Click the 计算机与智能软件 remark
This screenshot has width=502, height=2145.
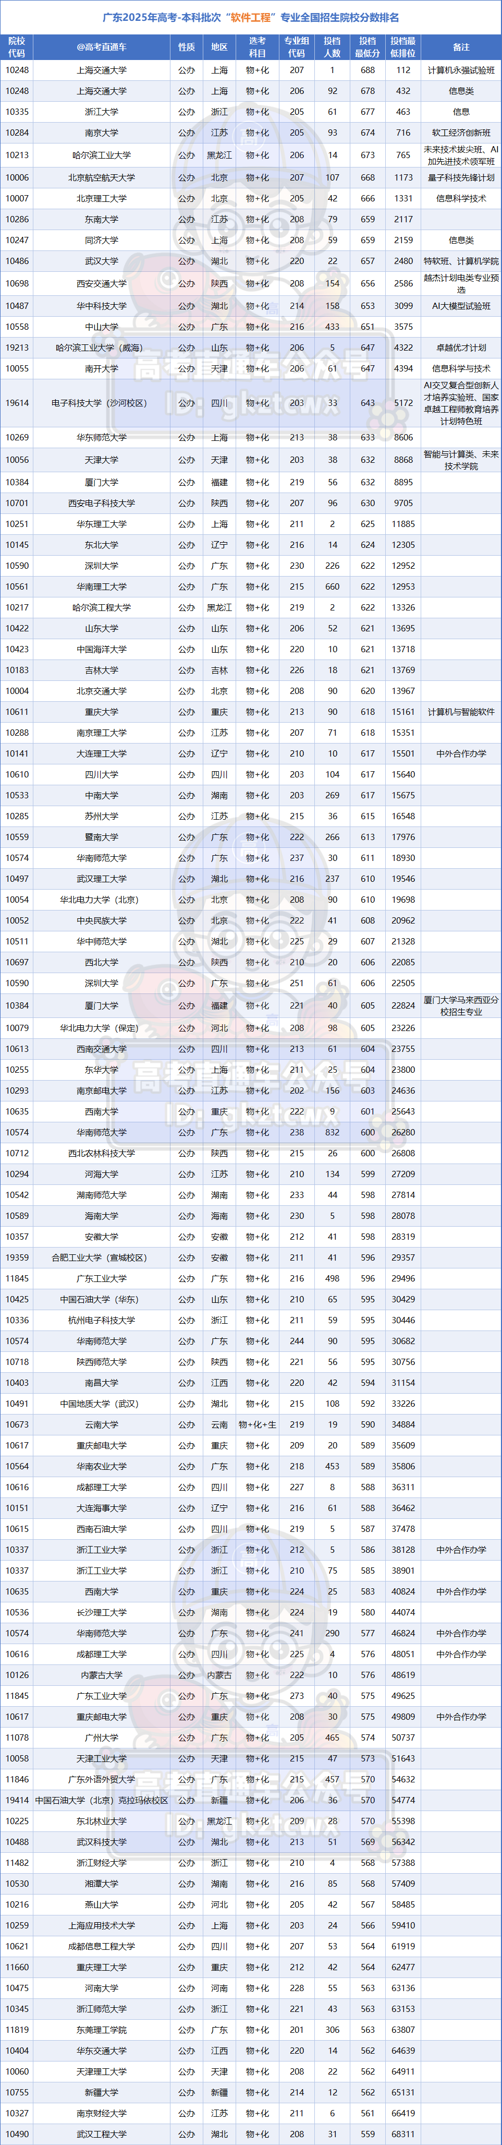(461, 712)
